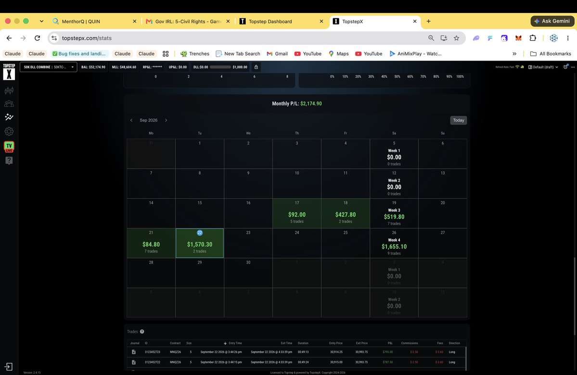The width and height of the screenshot is (577, 375).
Task: Open the help question-mark sidebar icon
Action: pos(9,160)
